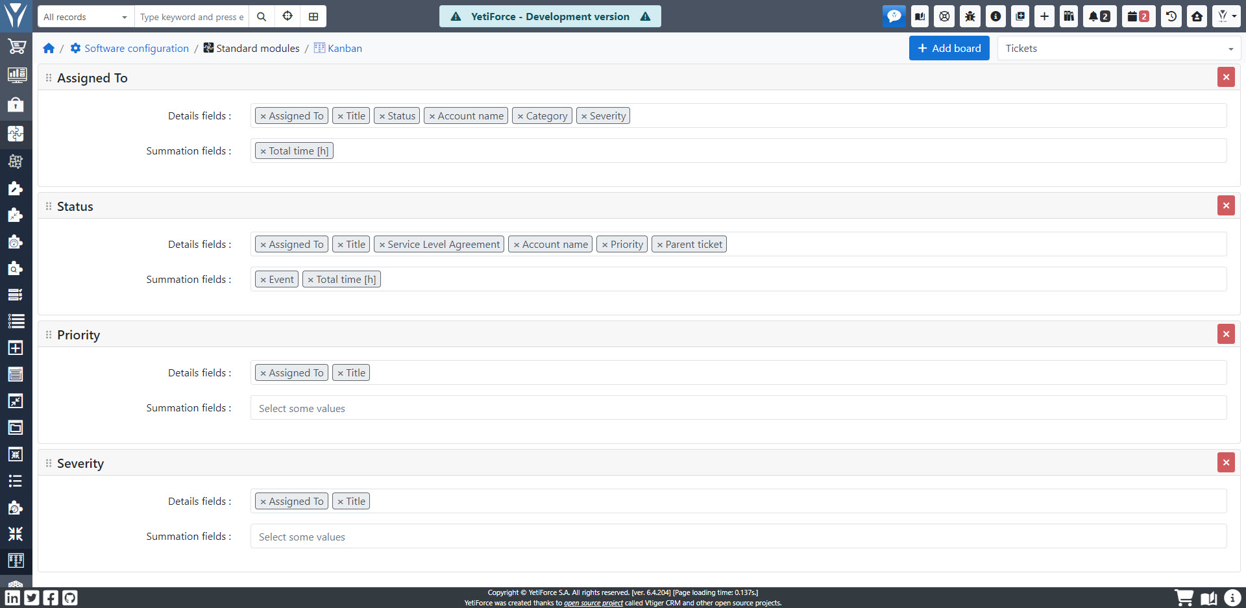Click the quick create plus icon
This screenshot has width=1246, height=608.
1044,16
